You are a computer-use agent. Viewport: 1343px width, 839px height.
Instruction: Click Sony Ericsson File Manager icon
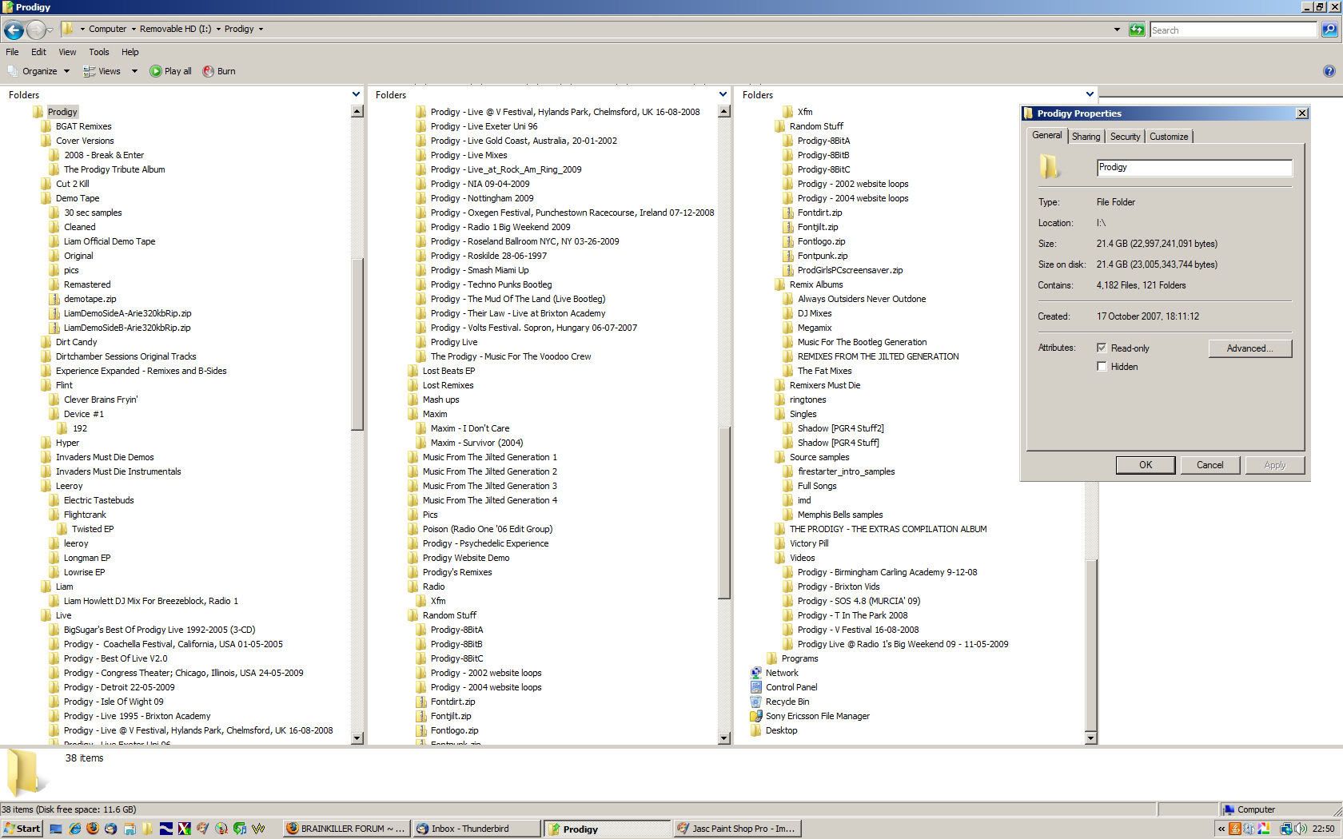[x=755, y=716]
